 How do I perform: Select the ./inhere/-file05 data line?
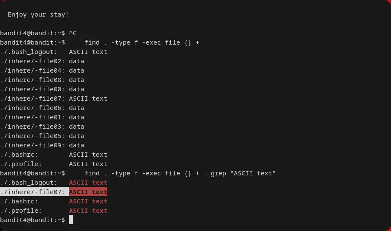pyautogui.click(x=42, y=136)
